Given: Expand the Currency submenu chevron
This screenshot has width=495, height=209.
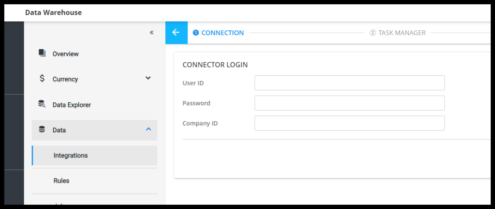Looking at the screenshot, I should 148,78.
